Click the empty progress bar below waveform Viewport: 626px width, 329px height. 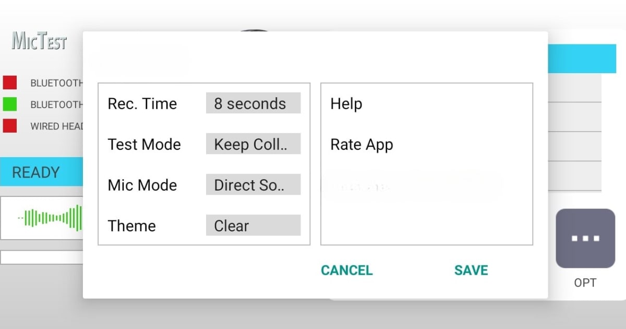[41, 257]
